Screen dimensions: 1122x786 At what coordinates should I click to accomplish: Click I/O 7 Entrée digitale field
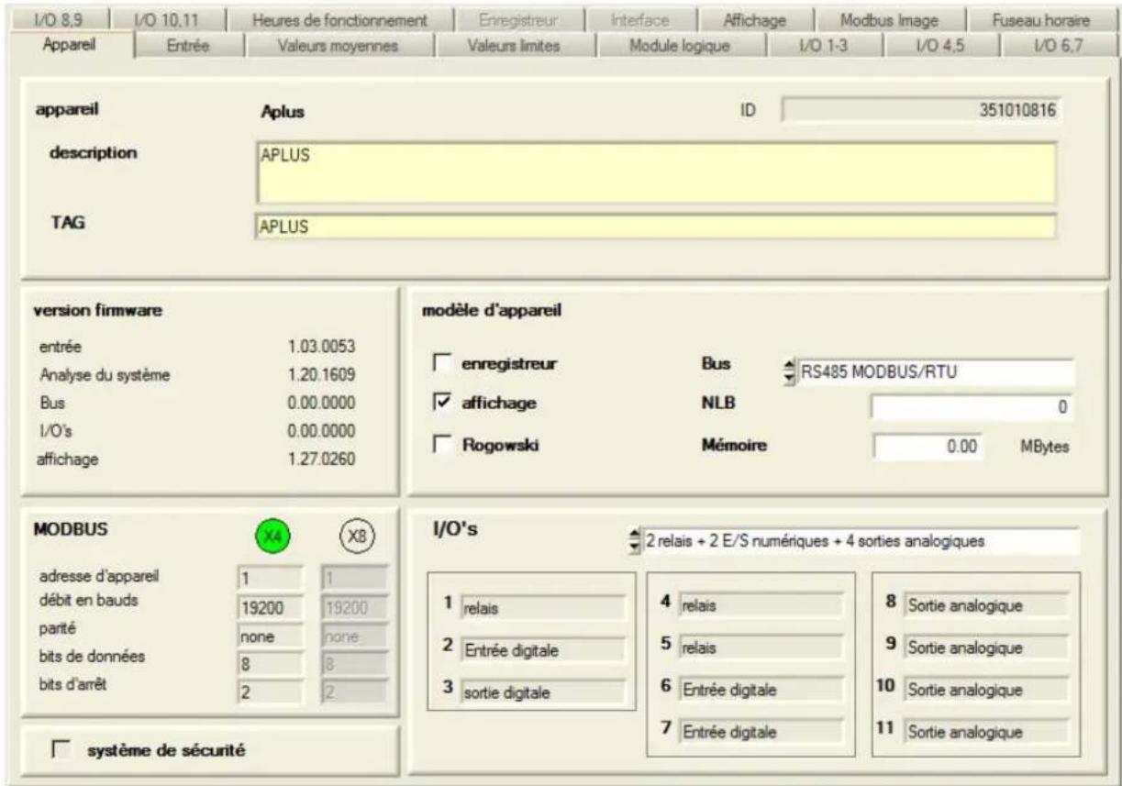tap(760, 733)
